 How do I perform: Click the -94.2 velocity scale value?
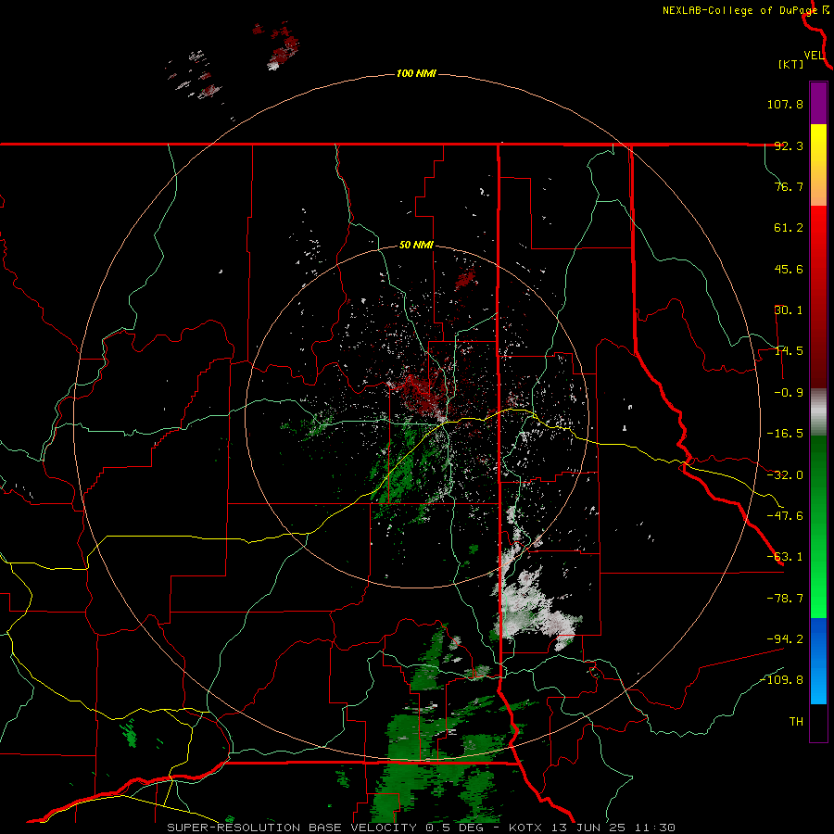point(785,639)
